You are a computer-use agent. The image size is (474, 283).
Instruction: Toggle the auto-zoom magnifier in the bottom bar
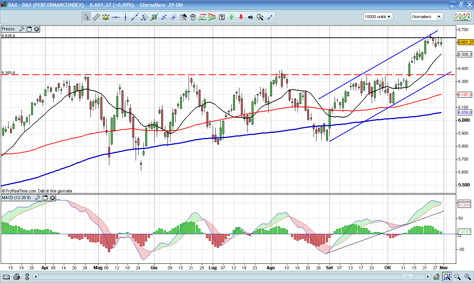(447, 277)
